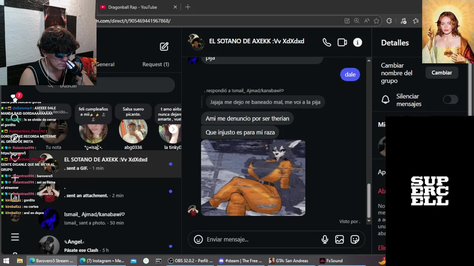Click the microphone voice clip icon
The image size is (474, 266).
[x=325, y=239]
